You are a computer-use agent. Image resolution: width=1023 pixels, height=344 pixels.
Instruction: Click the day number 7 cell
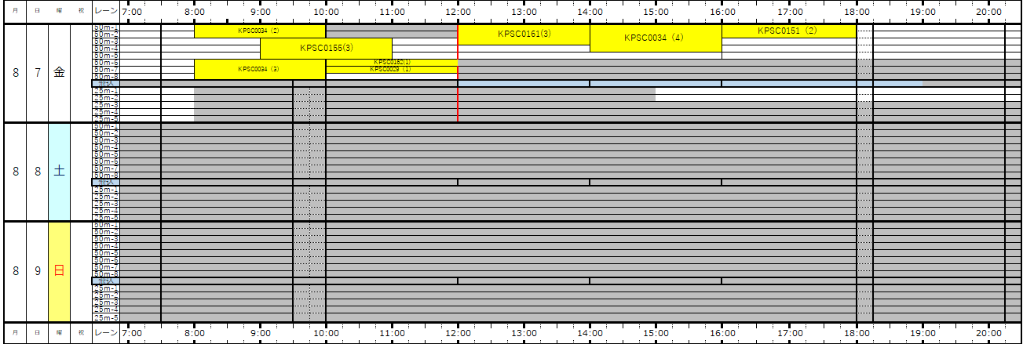point(37,73)
